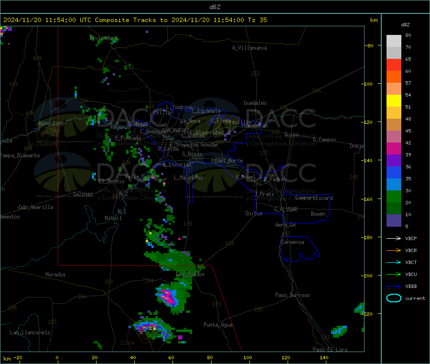Click the R_Padre place label
430x364 pixels.
(x=274, y=179)
